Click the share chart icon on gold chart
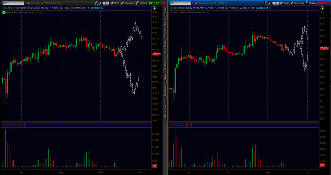Viewport: 331px width, 175px height. 97,3
